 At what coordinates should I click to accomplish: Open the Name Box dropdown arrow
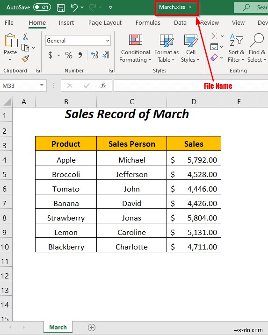tap(42, 86)
